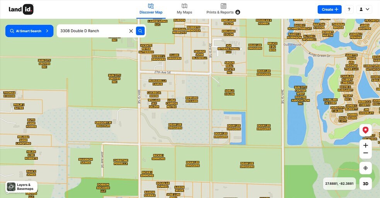Zoom in with the plus icon
This screenshot has height=198, width=380.
coord(365,145)
